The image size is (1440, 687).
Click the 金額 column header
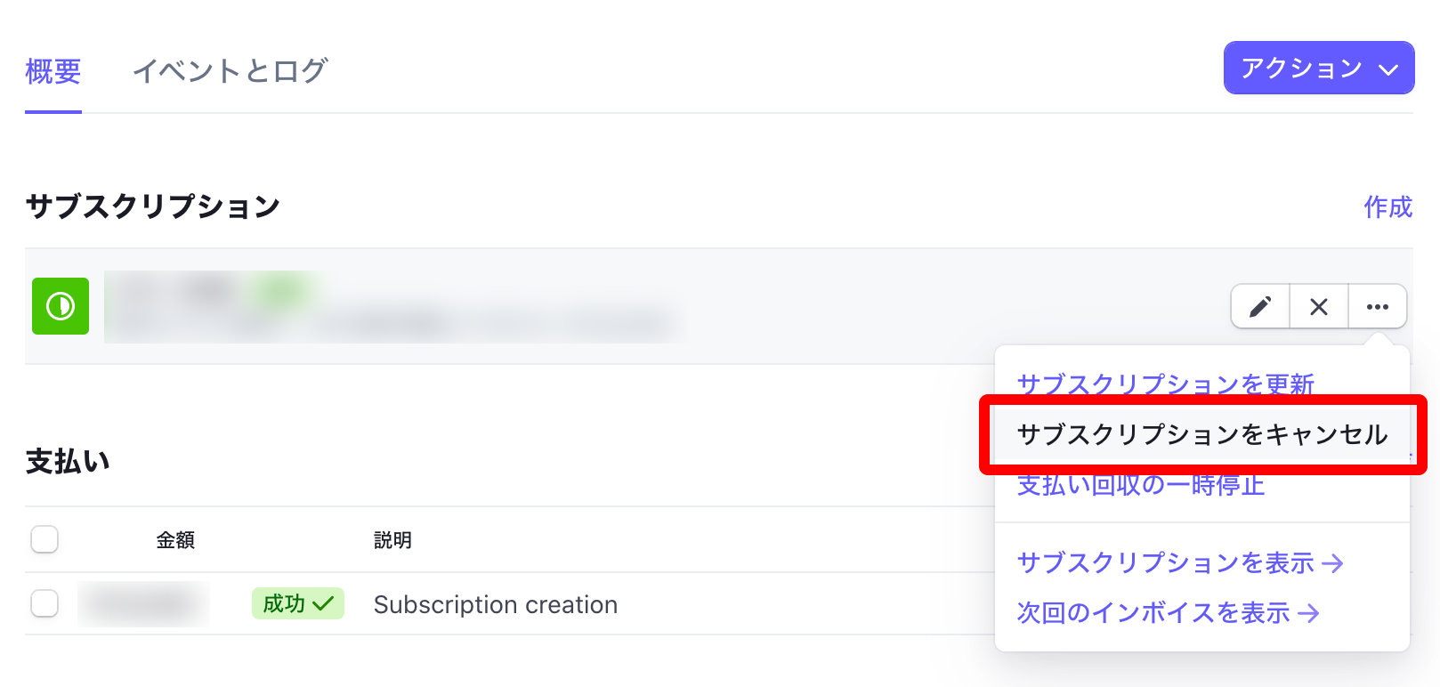(x=175, y=540)
